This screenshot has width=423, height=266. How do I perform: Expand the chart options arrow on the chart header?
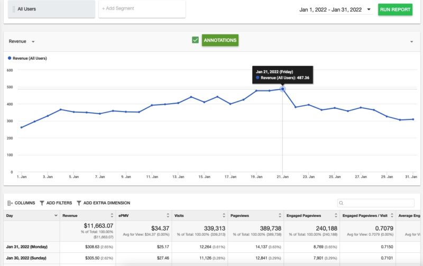[411, 42]
